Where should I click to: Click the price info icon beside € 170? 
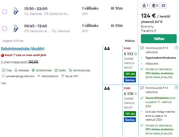click(x=135, y=94)
